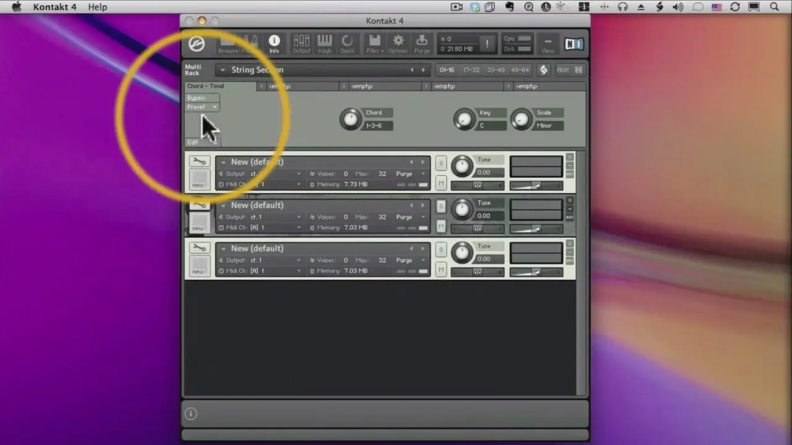Click the Native Instruments NI logo

point(574,44)
